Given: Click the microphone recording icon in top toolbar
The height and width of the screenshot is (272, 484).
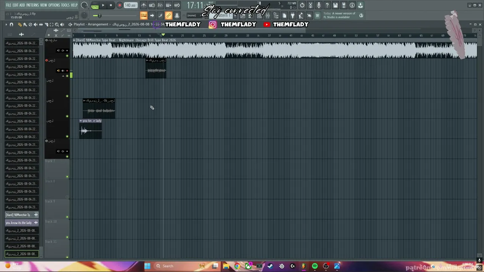Looking at the screenshot, I should pos(319,5).
